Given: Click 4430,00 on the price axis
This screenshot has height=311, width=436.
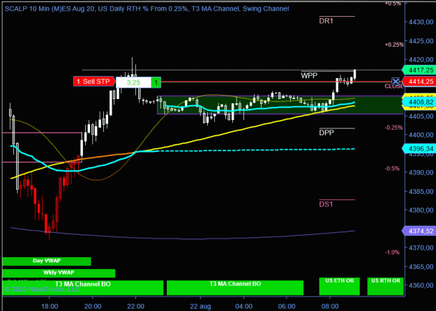Looking at the screenshot, I should click(421, 22).
